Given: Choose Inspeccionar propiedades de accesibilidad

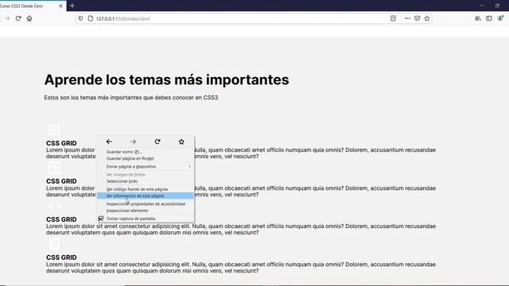Looking at the screenshot, I should click(x=146, y=204).
